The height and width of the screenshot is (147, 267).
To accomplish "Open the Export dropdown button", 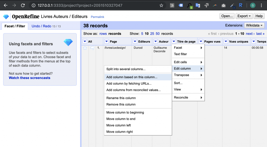I will point(244,16).
